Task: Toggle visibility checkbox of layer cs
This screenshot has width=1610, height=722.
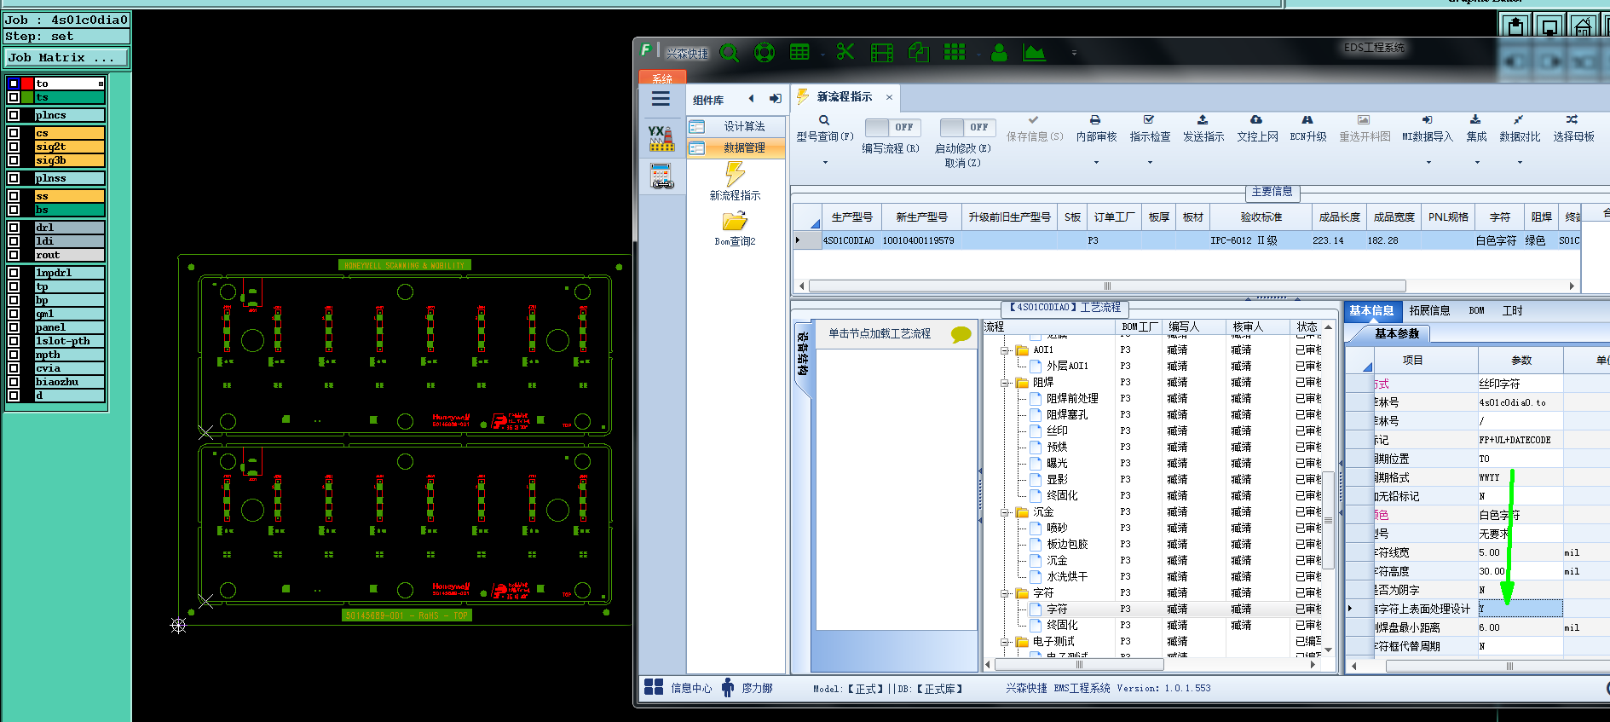Action: [x=14, y=133]
